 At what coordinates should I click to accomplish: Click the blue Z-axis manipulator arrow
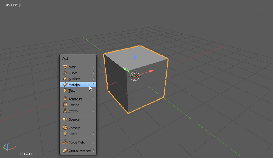click(x=135, y=57)
